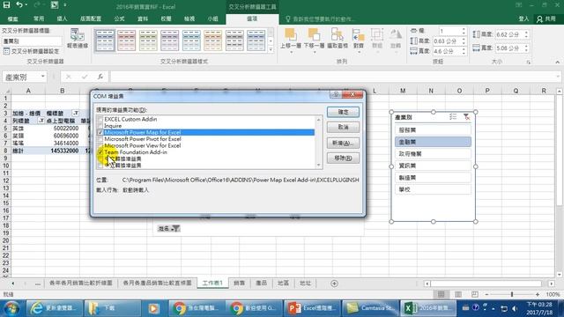Screen dimensions: 564x317
Task: Switch to the 工作表1 sheet tab
Action: 212,284
